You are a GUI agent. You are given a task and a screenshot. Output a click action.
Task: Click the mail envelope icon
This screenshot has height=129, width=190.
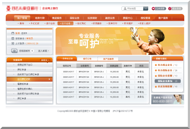tap(14, 51)
